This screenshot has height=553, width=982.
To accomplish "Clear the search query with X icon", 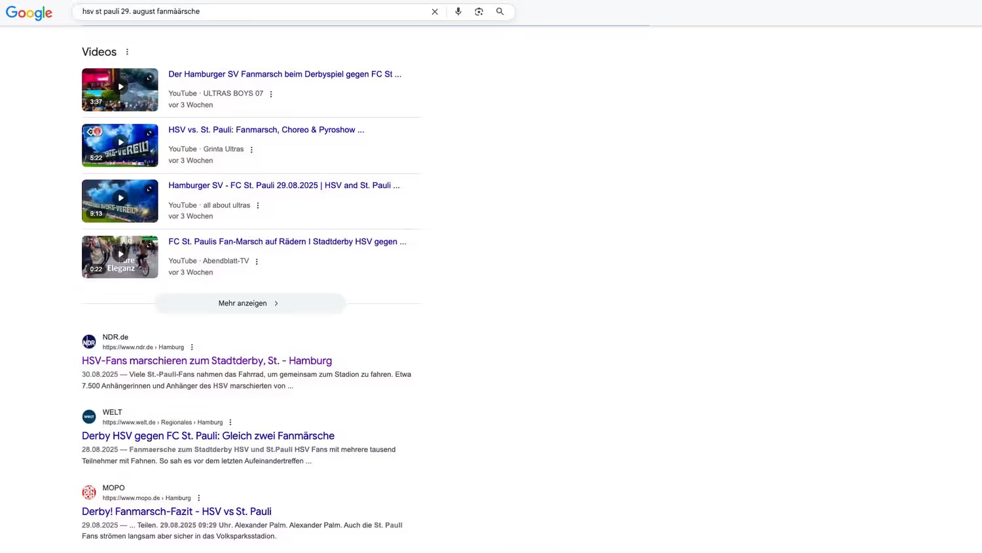I will point(435,12).
